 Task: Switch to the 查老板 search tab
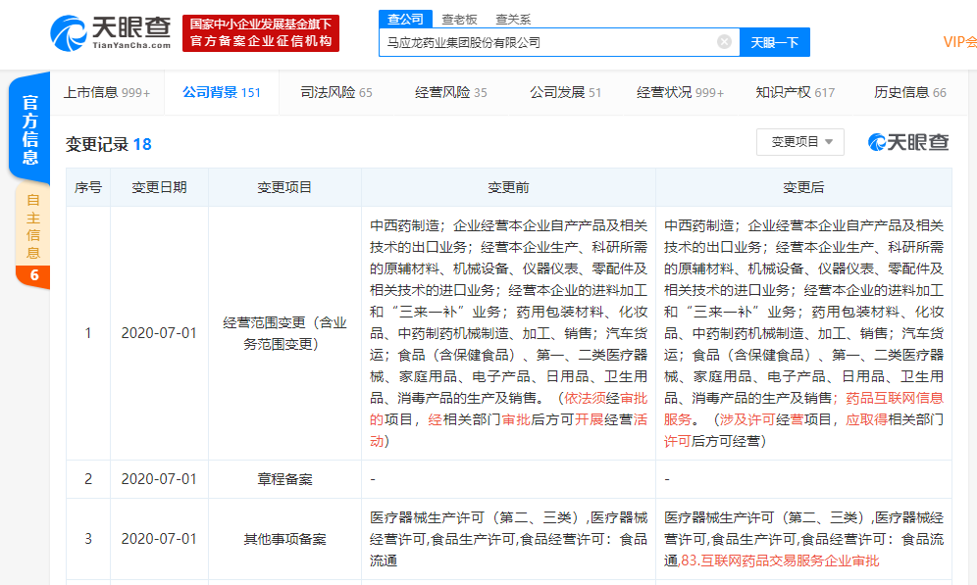[x=459, y=20]
